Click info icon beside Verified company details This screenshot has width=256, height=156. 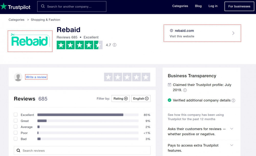tap(233, 100)
